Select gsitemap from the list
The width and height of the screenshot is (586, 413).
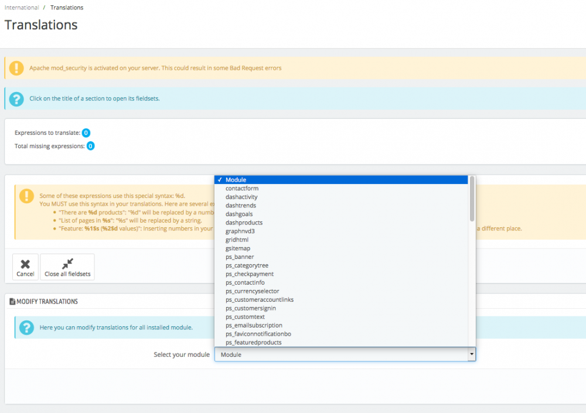341,248
